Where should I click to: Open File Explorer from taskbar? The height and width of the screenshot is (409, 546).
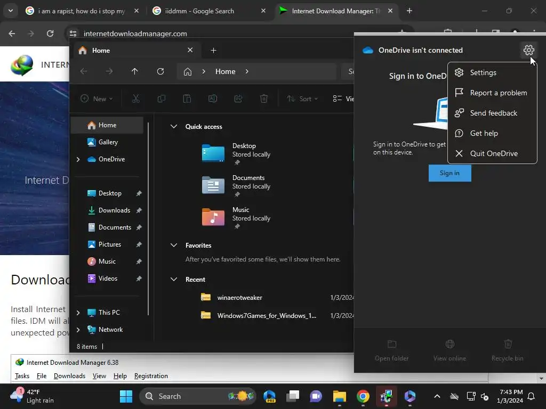pyautogui.click(x=339, y=396)
